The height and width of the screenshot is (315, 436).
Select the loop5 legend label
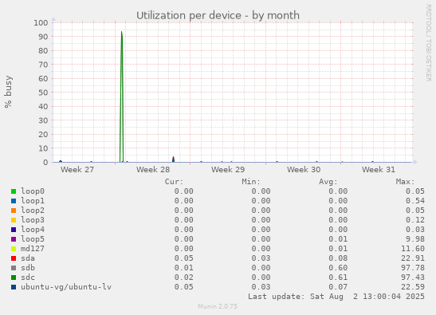33,239
